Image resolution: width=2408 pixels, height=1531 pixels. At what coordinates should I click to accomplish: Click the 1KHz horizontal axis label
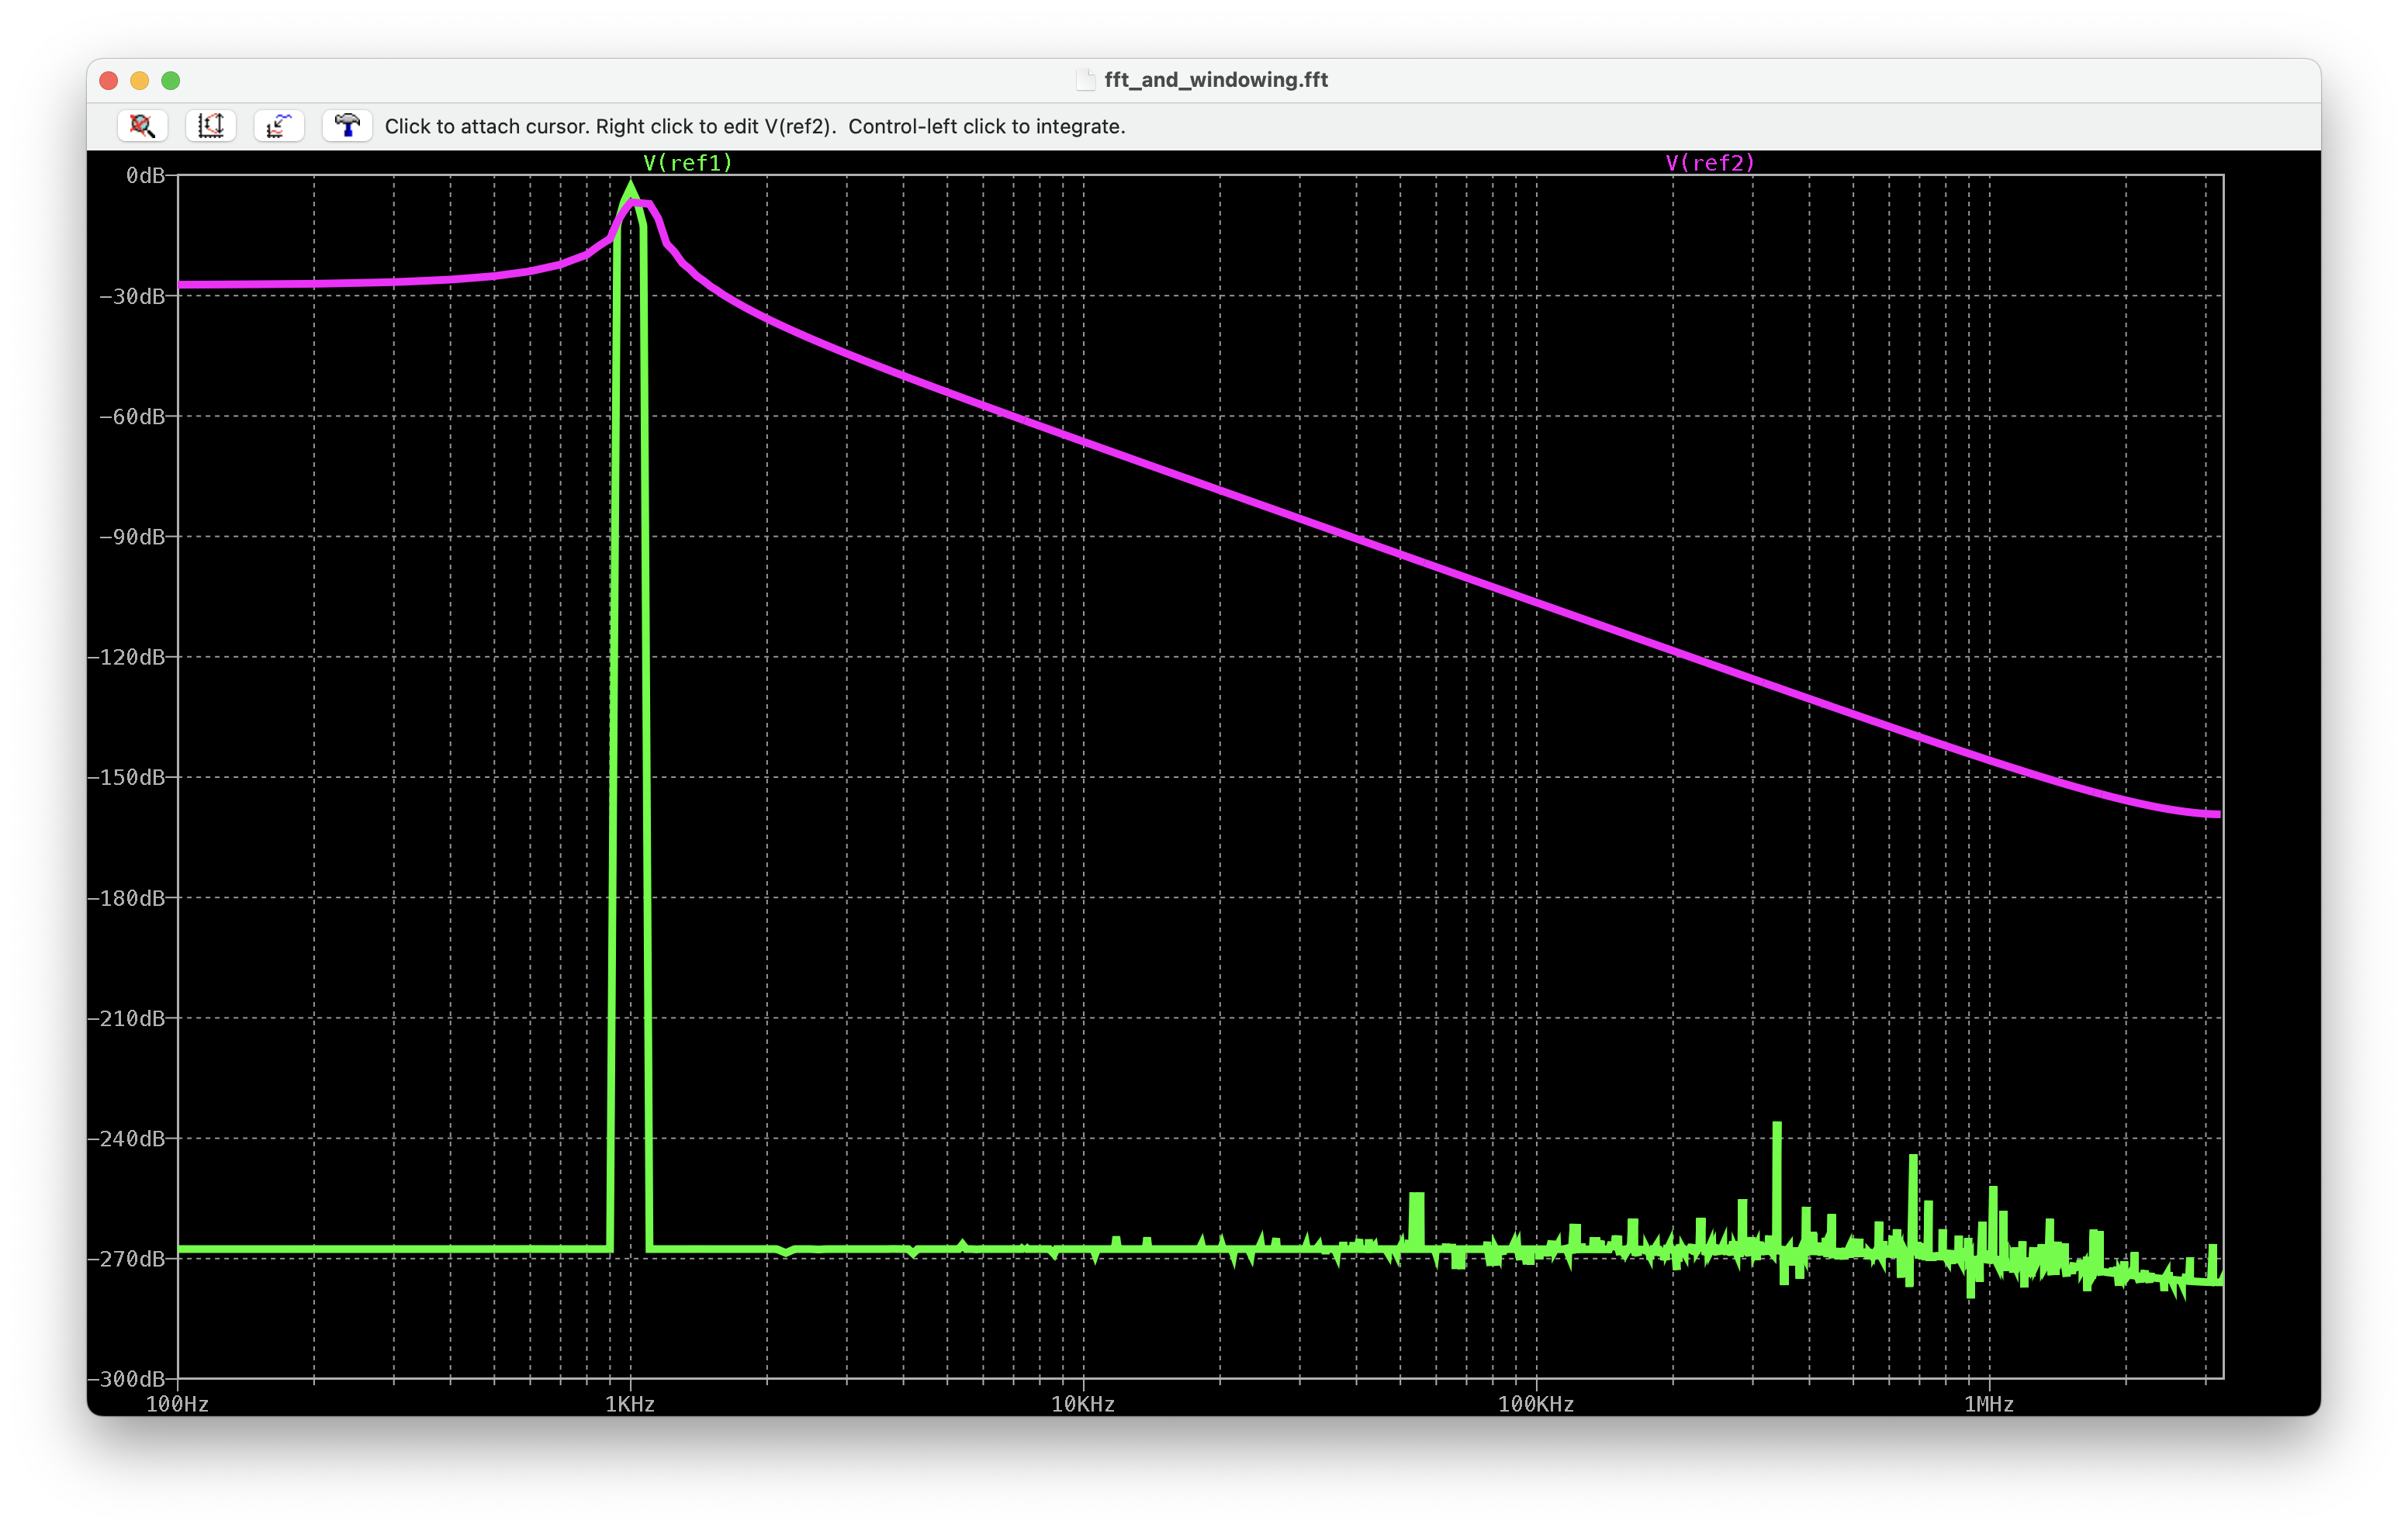pyautogui.click(x=630, y=1404)
